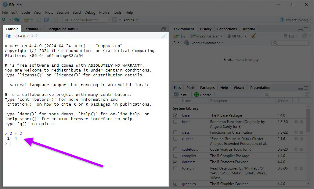
Task: Open the codetools package link
Action: (190, 149)
